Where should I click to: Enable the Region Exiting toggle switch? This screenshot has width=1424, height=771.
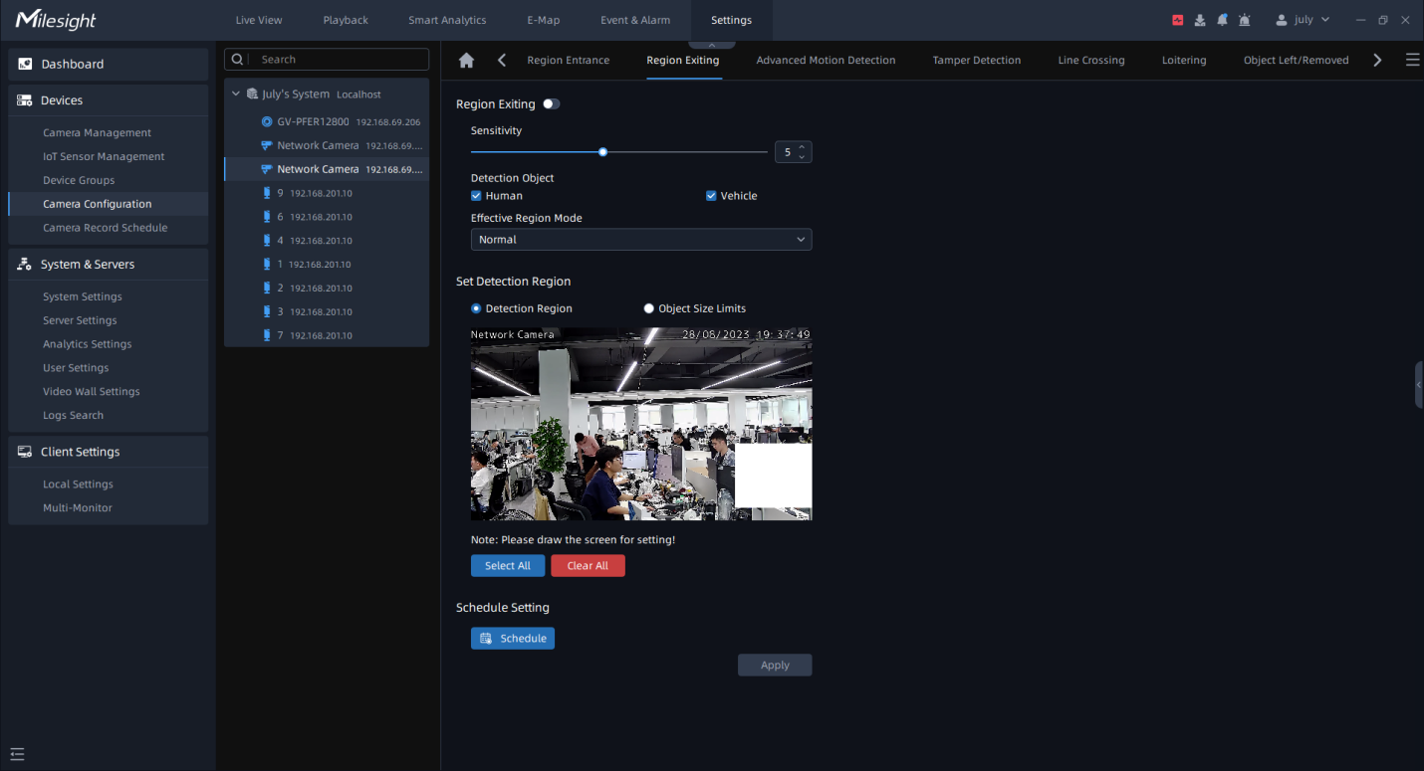(551, 104)
